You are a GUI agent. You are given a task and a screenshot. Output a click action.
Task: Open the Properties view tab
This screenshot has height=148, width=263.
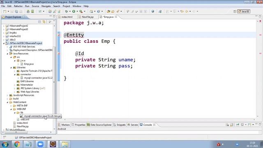coord(78,125)
